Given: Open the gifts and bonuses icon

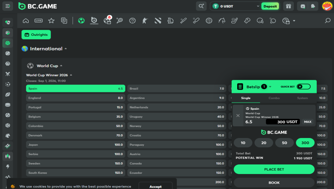Looking at the screenshot, I should click(x=288, y=6).
